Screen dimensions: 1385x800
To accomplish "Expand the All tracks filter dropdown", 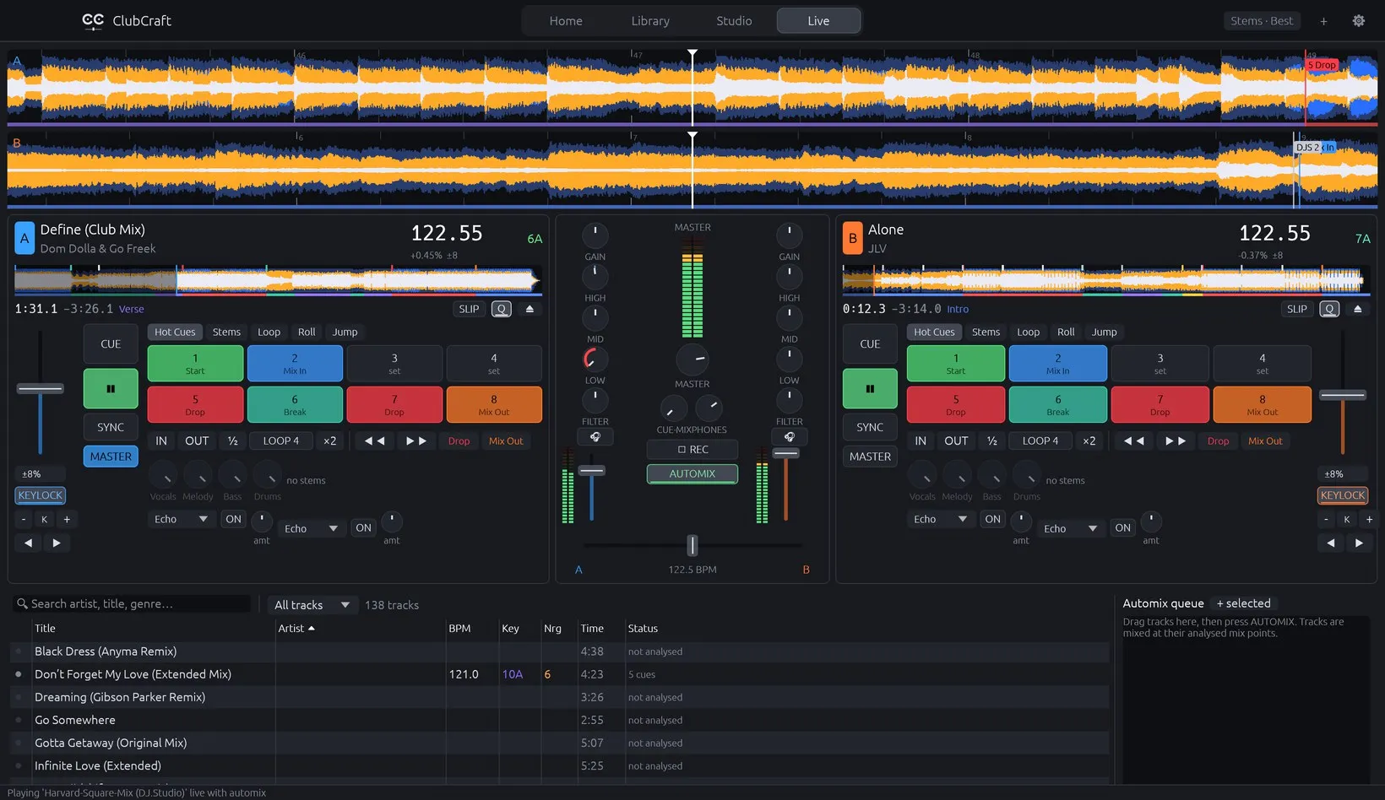I will click(312, 605).
